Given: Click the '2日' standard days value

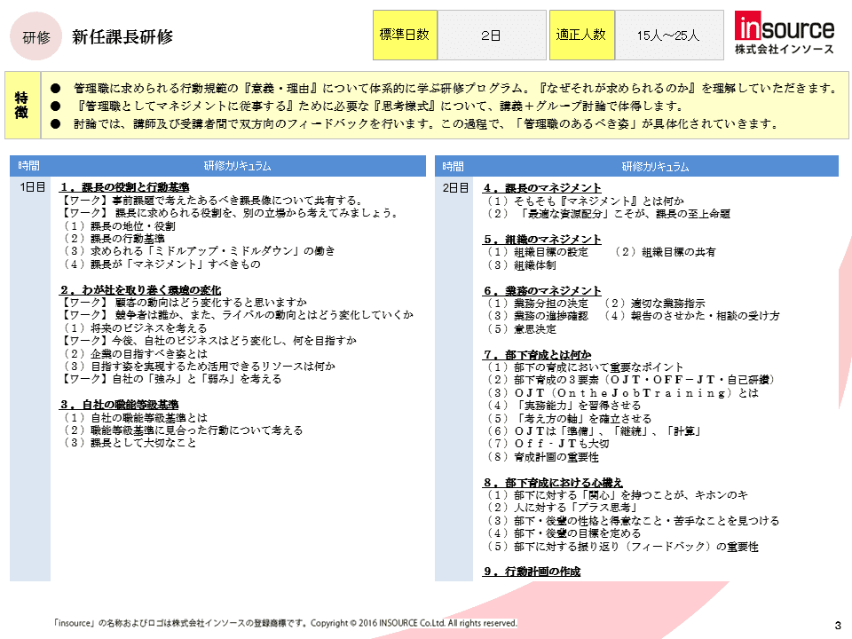Looking at the screenshot, I should (x=492, y=35).
